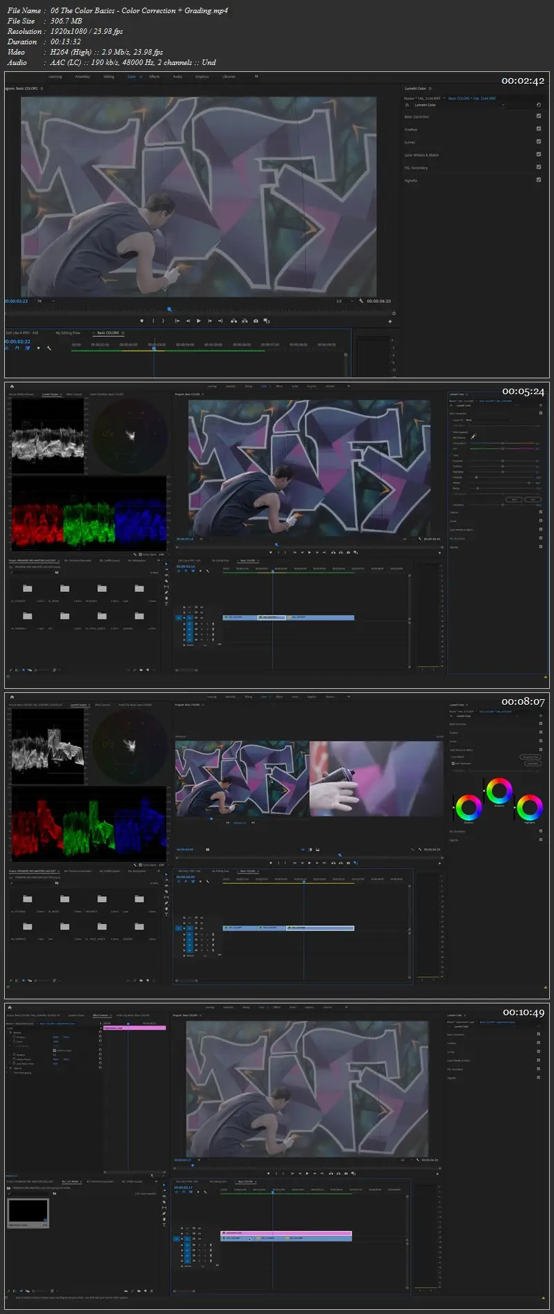This screenshot has width=554, height=1314.
Task: Add a marker in the 00:02:42 frame monitor
Action: [142, 321]
